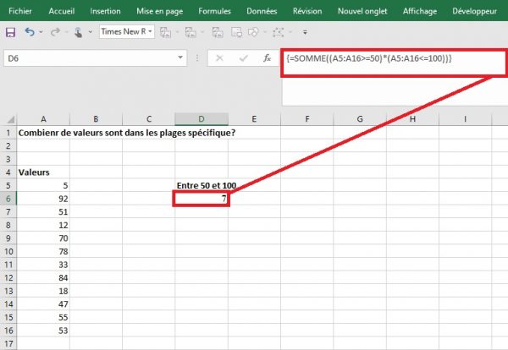Cancel formula entry with the X icon

[x=219, y=58]
